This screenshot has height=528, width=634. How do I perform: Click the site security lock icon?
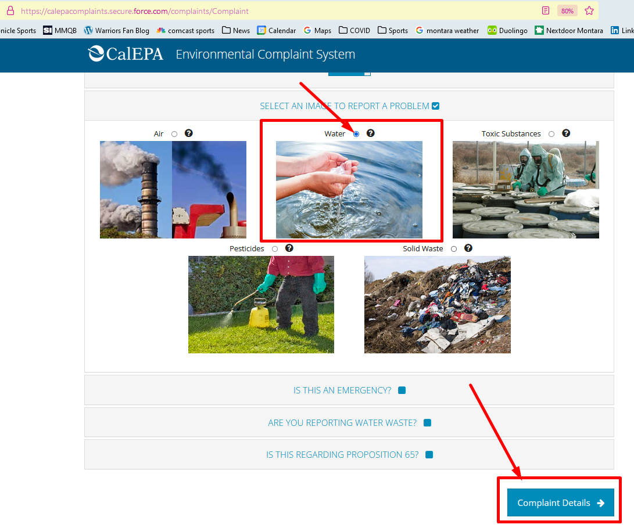pos(10,11)
